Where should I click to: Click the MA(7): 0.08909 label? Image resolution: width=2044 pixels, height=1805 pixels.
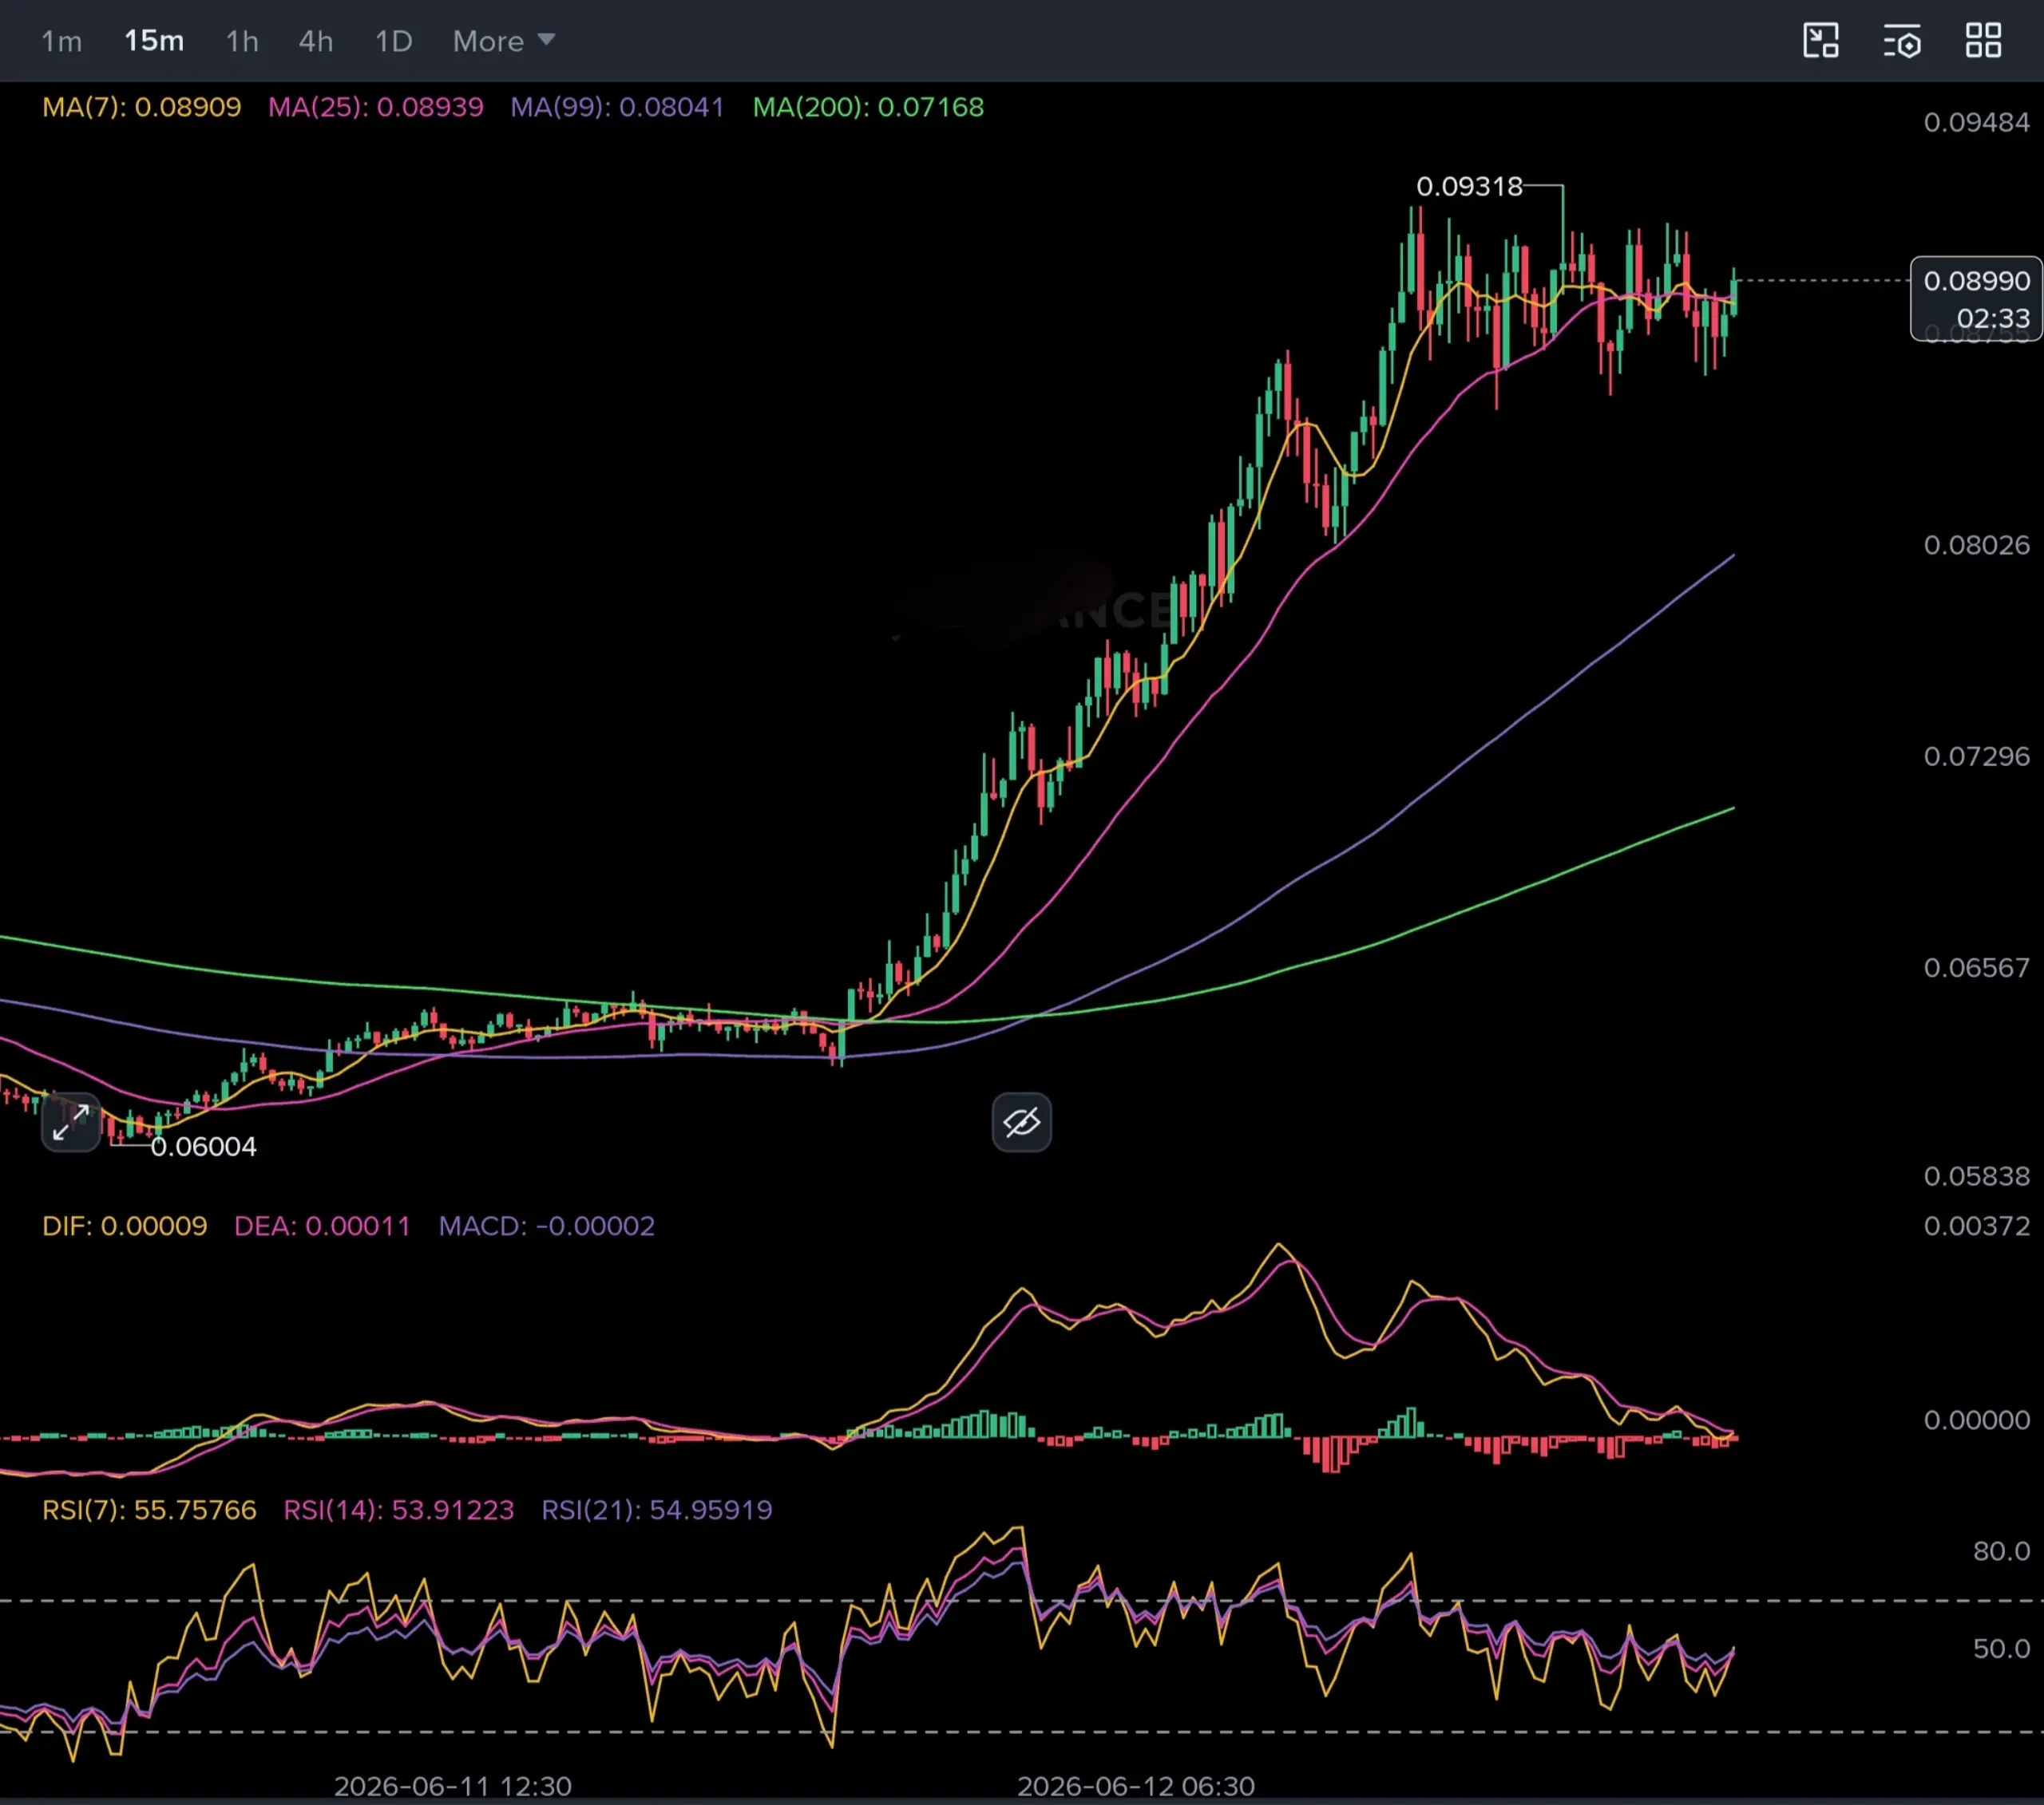tap(142, 107)
